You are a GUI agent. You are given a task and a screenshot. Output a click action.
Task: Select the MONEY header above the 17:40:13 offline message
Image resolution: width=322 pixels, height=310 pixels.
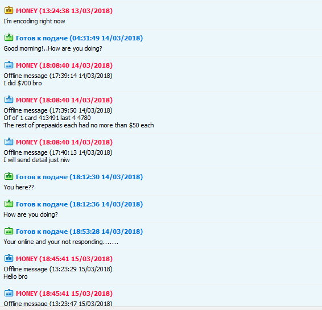64,142
